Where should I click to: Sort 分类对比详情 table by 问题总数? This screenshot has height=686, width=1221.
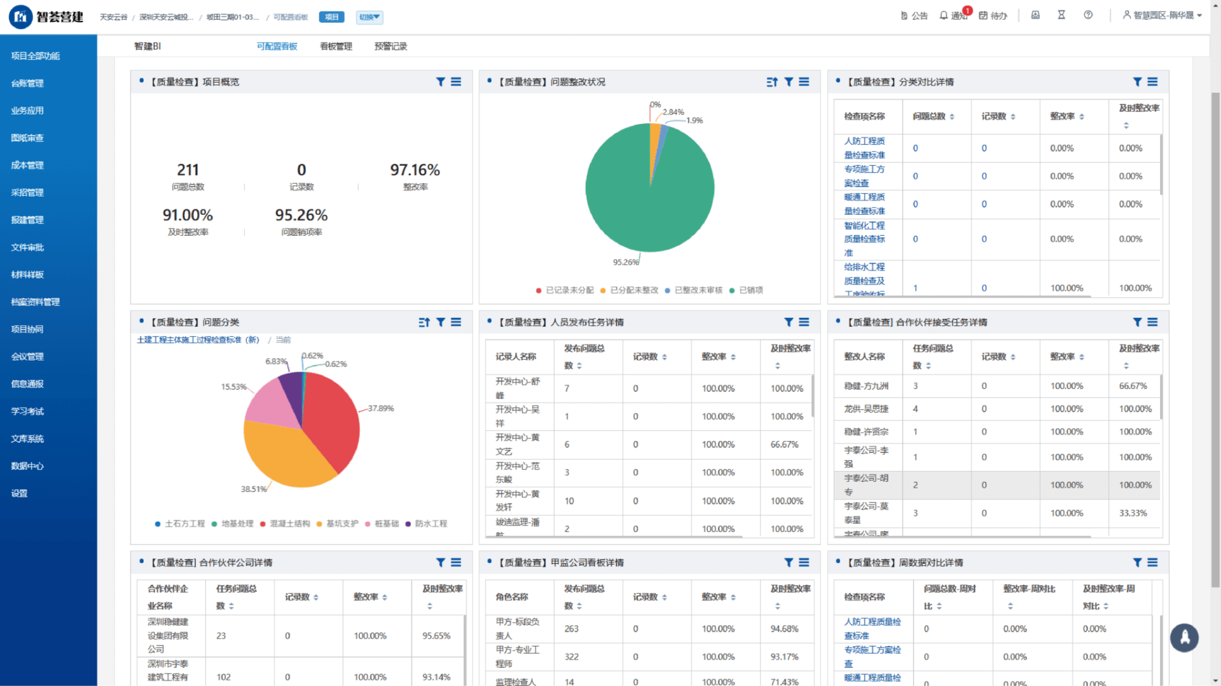coord(952,117)
